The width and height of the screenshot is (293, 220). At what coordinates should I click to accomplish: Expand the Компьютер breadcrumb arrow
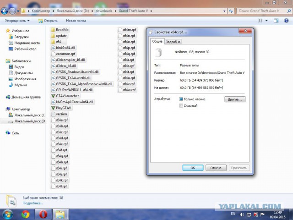click(x=53, y=11)
